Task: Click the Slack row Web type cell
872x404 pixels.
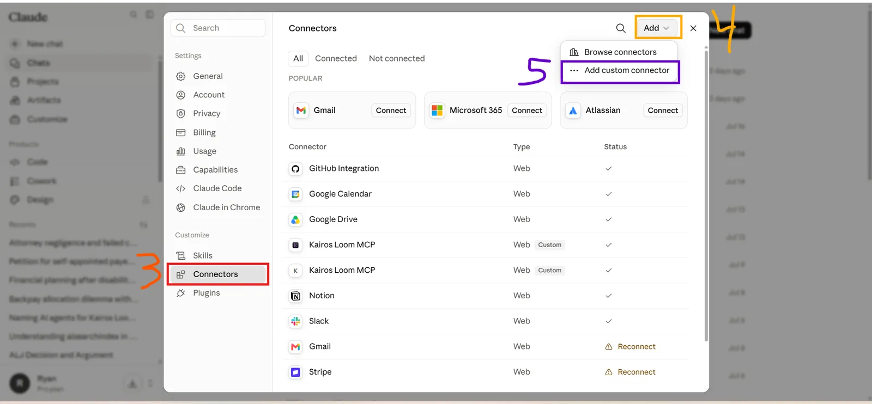Action: coord(522,321)
